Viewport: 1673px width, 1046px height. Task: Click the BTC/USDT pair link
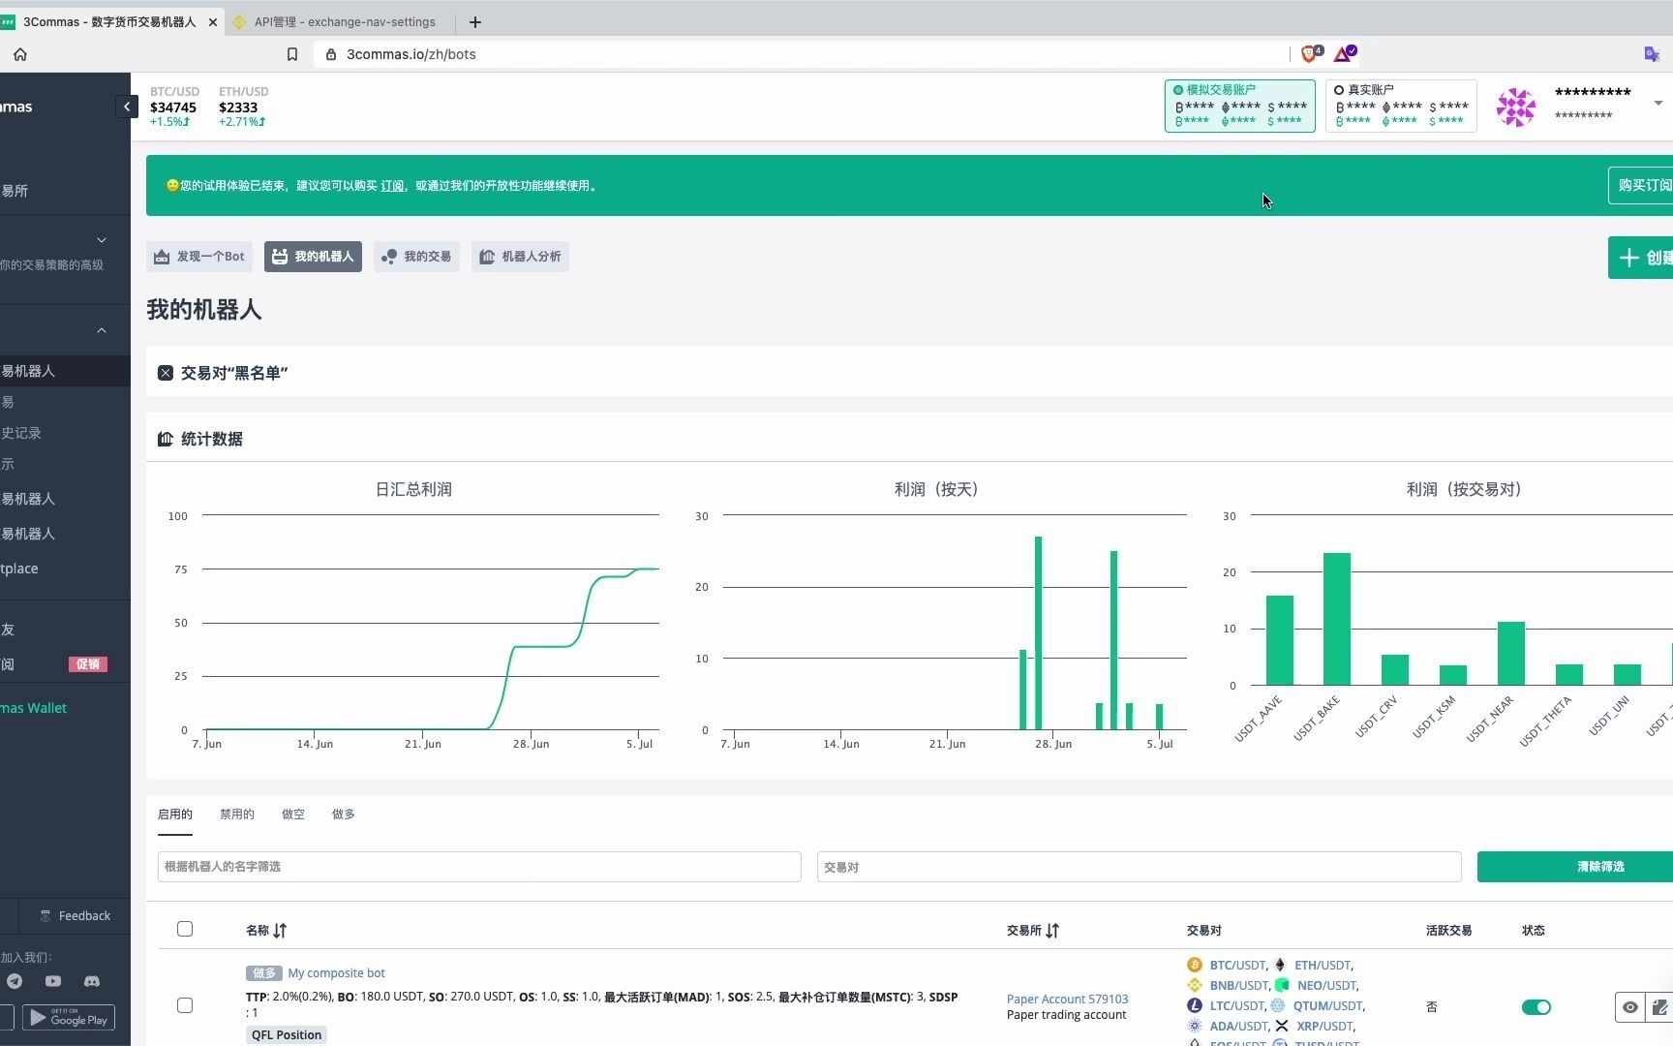pyautogui.click(x=1237, y=966)
